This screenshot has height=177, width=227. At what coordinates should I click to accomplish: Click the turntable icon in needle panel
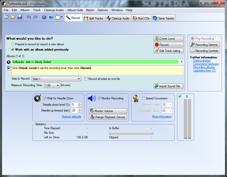(x=38, y=98)
